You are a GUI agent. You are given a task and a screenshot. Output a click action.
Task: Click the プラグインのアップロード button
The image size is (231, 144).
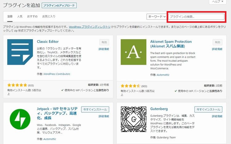[x=59, y=6]
